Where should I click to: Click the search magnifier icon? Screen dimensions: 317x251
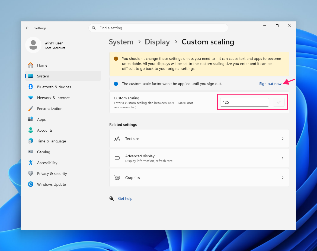click(x=94, y=28)
